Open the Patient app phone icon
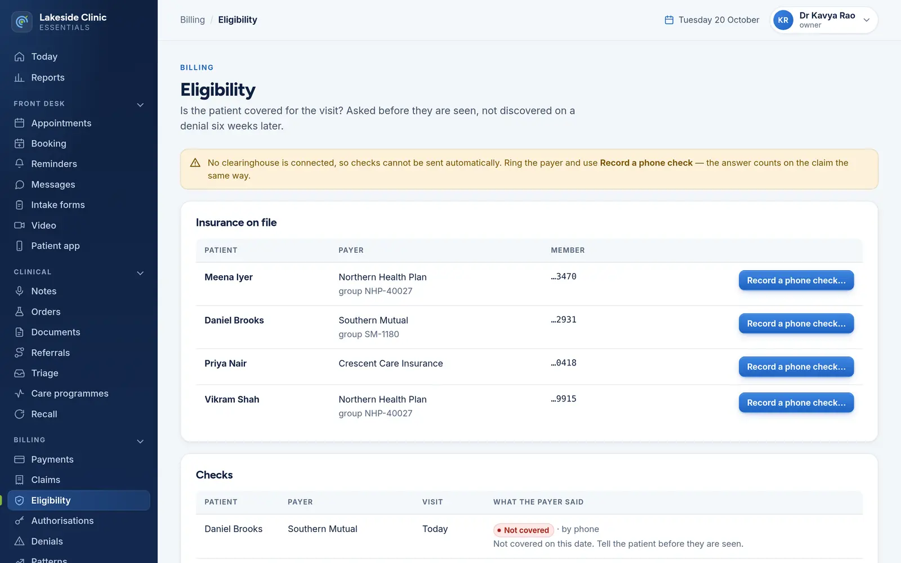Viewport: 901px width, 563px height. (x=19, y=246)
